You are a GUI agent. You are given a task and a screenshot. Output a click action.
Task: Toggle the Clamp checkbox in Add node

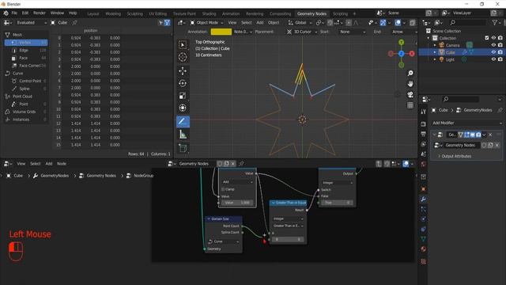pos(223,189)
